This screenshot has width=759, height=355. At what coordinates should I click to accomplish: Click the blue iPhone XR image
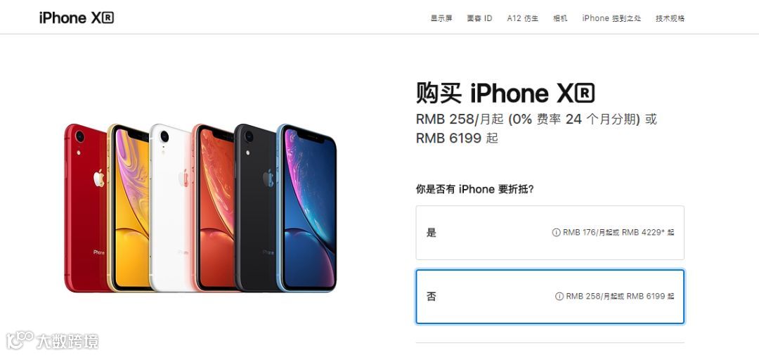pyautogui.click(x=306, y=208)
